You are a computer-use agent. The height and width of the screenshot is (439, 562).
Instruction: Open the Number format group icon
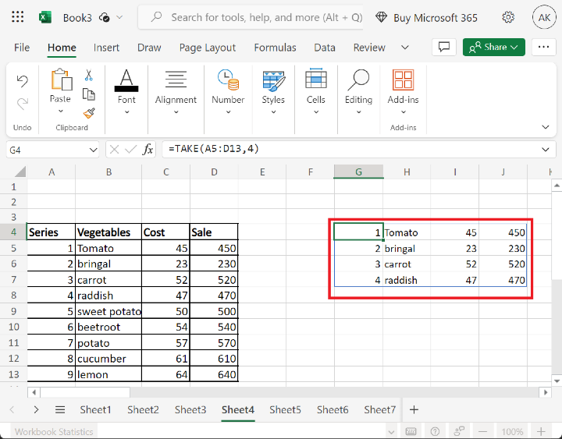pos(228,80)
